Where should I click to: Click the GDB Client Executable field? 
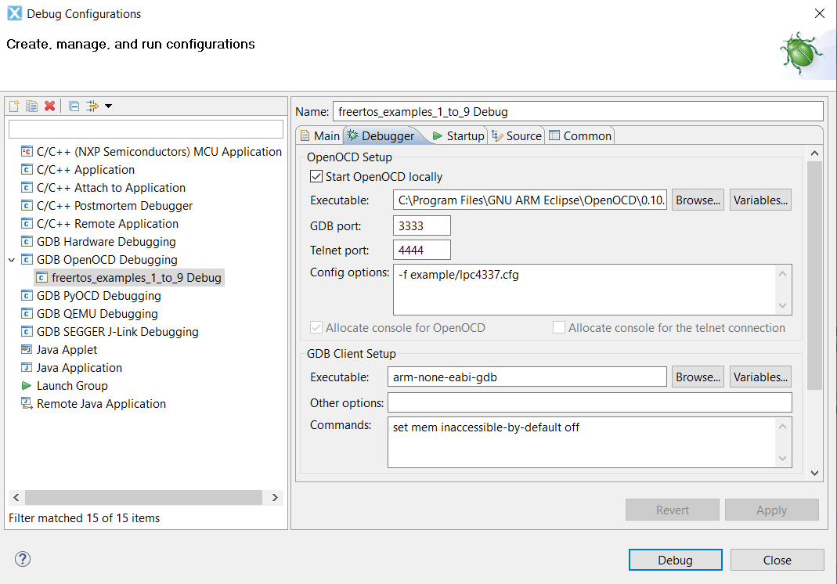(527, 377)
